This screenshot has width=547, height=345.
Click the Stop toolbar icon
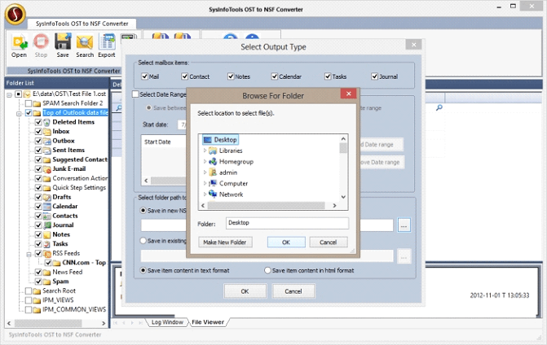(41, 41)
